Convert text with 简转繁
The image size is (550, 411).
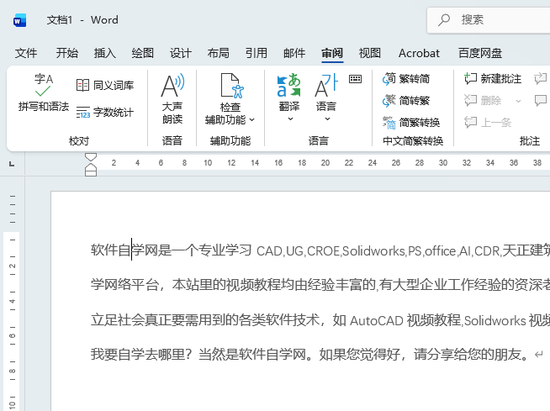(406, 101)
